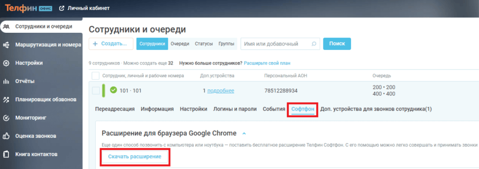479x169 pixels.
Task: Click the Маршрутизация и номера sidebar icon
Action: coord(6,45)
